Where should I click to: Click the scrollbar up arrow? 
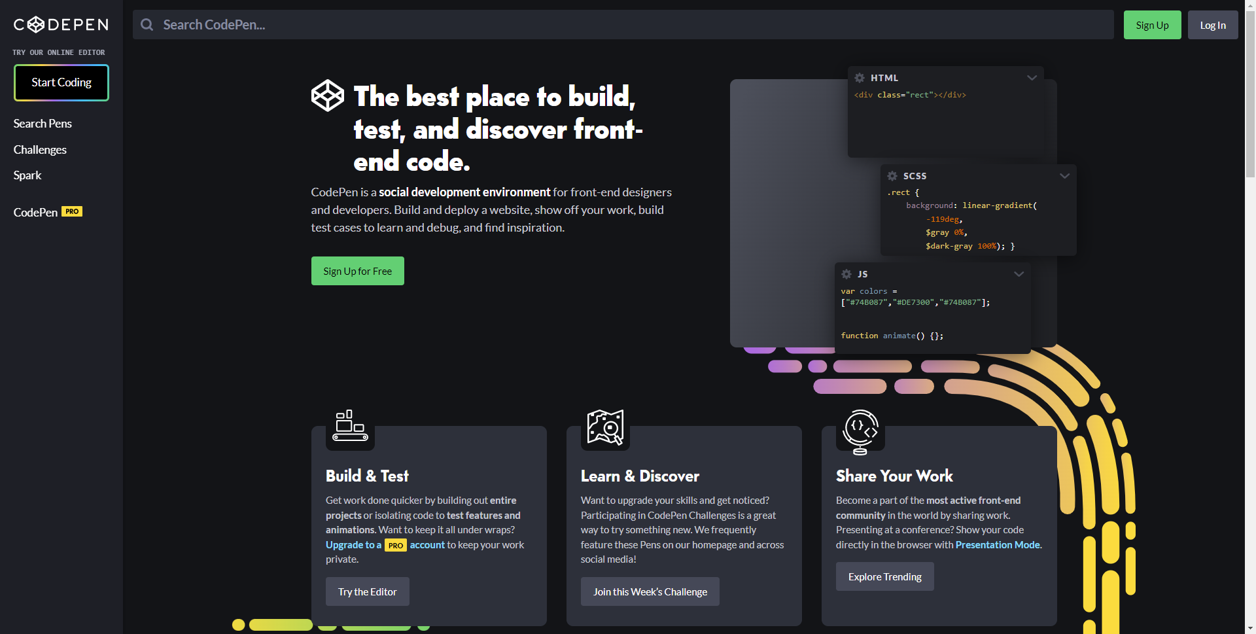coord(1250,5)
